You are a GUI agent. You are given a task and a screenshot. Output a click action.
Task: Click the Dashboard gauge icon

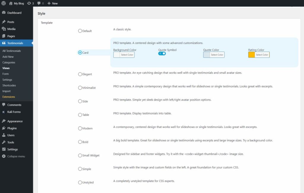coord(4,12)
